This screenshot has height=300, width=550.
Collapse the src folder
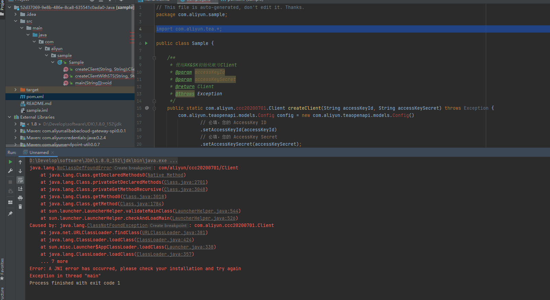(x=16, y=21)
